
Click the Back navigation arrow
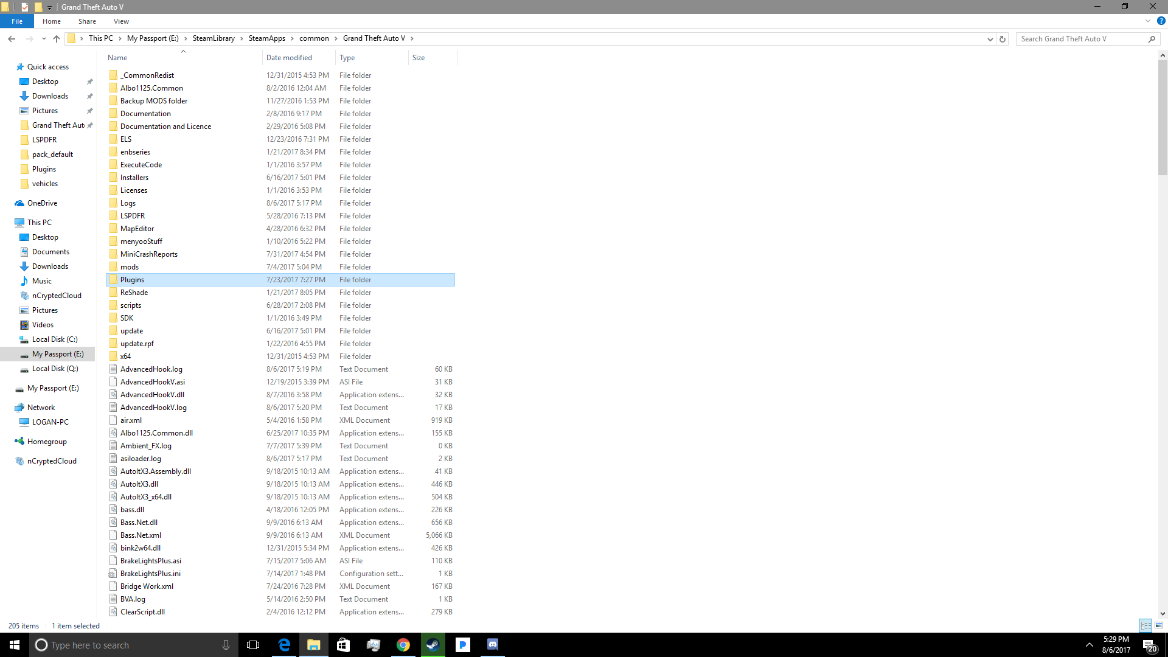coord(12,38)
